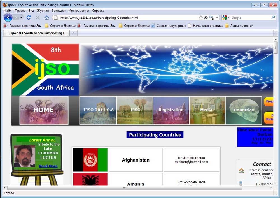Reload the page with the refresh icon
Viewport: 280px width, 198px height.
(x=29, y=17)
